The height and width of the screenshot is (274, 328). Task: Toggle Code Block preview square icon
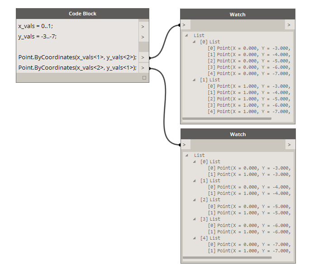tap(144, 78)
